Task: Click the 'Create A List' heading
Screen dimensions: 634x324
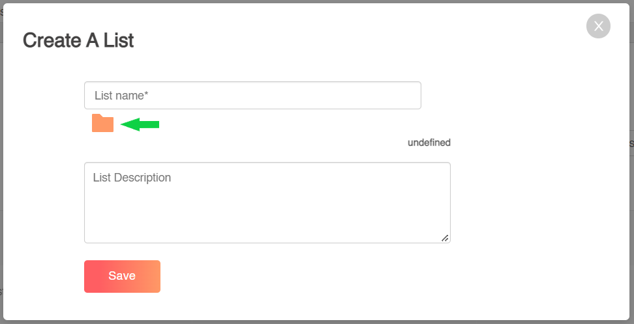Action: pos(78,41)
